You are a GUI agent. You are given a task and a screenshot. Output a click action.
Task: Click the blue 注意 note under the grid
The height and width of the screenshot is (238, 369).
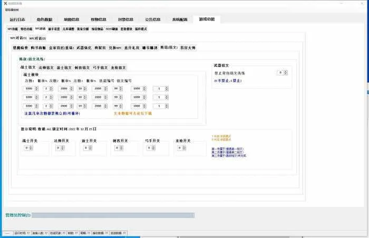[x=52, y=113]
